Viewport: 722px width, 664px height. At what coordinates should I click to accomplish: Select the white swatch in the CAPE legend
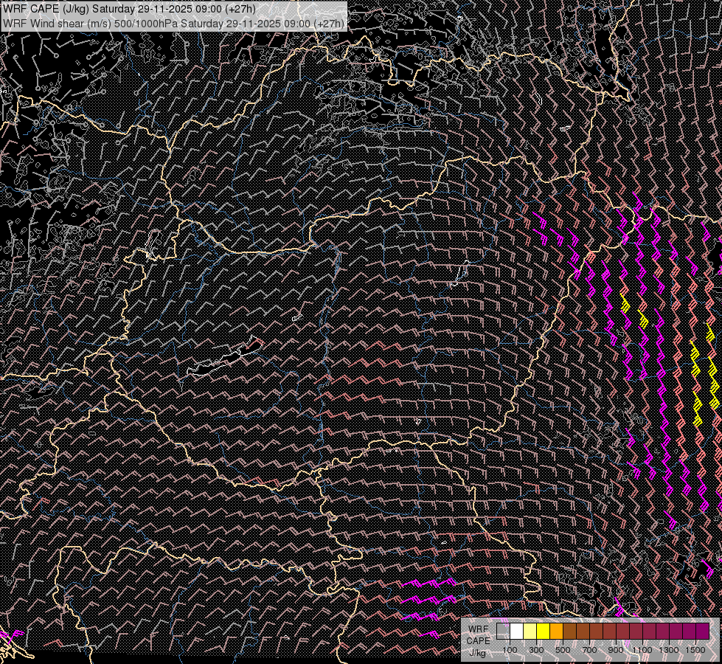pos(517,631)
